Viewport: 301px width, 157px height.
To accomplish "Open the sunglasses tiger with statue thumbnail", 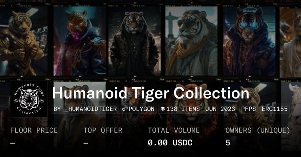I will 192,41.
